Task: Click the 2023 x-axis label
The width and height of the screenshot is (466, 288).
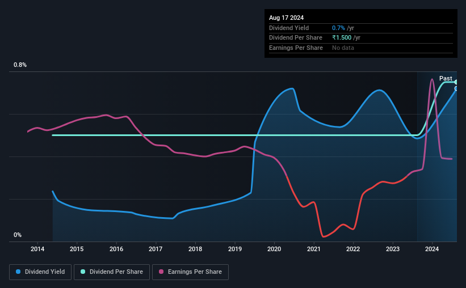Action: point(393,249)
